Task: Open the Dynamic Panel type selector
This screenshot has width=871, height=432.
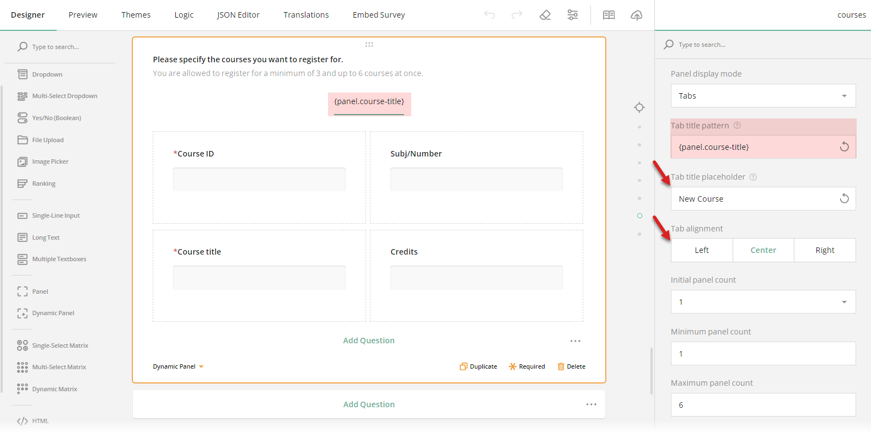Action: point(178,366)
